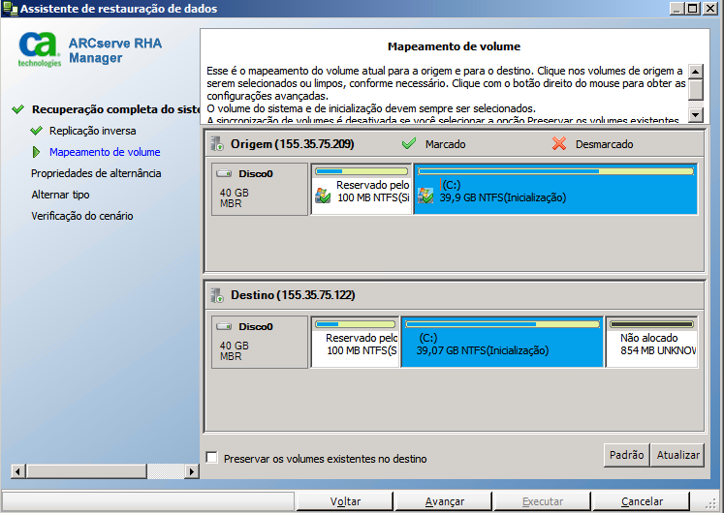
Task: Open Propriedades de alternância step
Action: coord(96,173)
